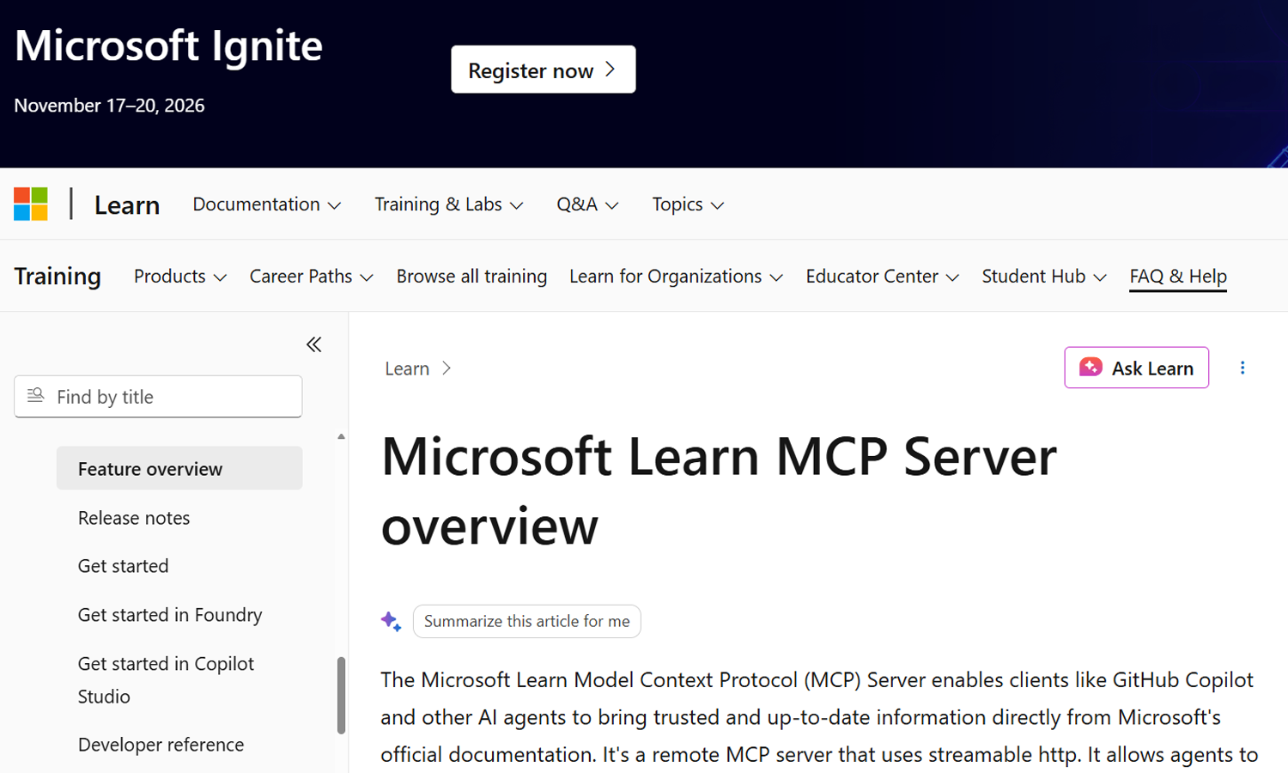Open the FAQ & Help page
1288x773 pixels.
pyautogui.click(x=1178, y=277)
